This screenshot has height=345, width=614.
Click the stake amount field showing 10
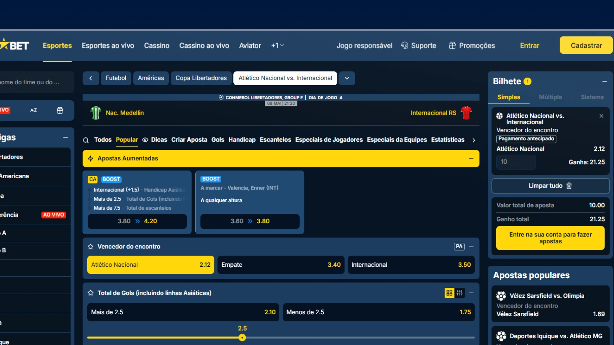(x=516, y=162)
